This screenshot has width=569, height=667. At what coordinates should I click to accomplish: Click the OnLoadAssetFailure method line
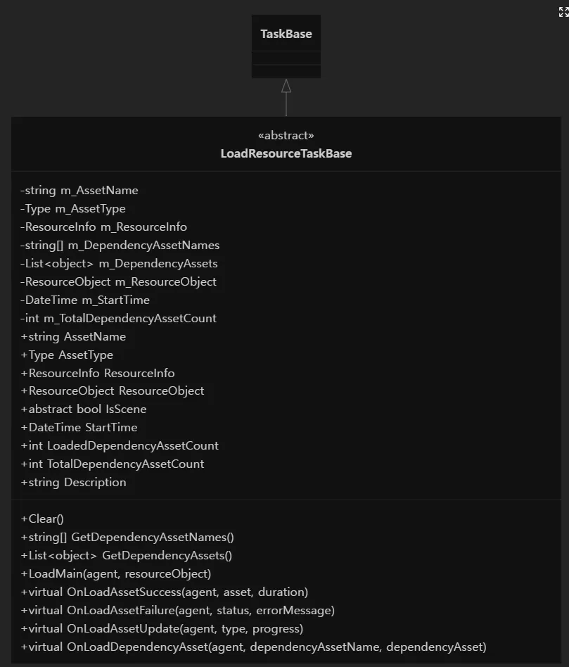[x=178, y=610]
